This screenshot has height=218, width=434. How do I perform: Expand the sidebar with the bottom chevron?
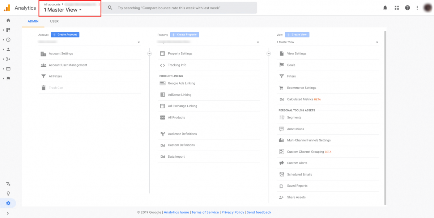[8, 213]
